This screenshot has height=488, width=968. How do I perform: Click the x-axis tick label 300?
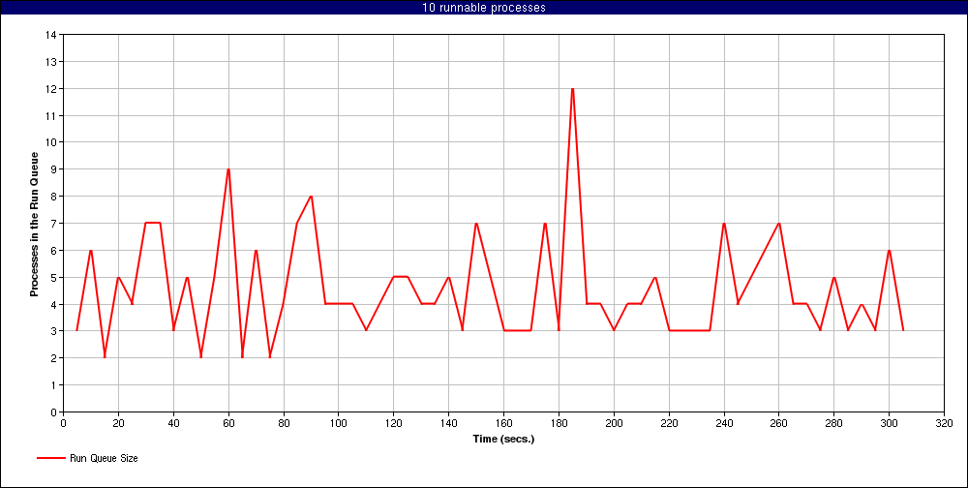[x=889, y=423]
